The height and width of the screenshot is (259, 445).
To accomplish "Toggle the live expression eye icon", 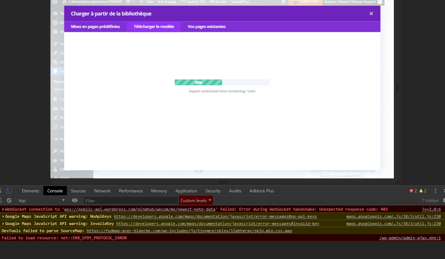I will [x=74, y=201].
